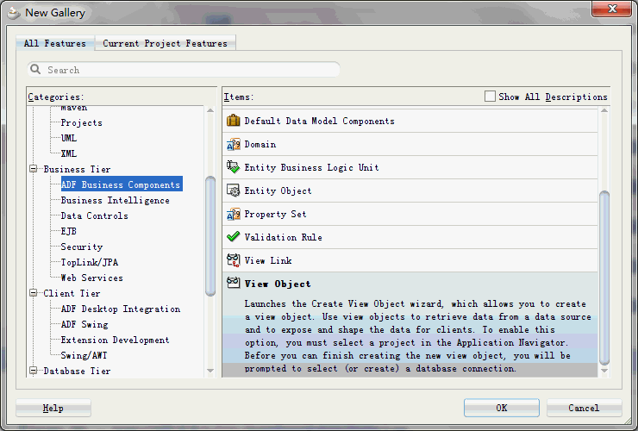The image size is (638, 431).
Task: Select ADF Swing category
Action: [x=84, y=324]
